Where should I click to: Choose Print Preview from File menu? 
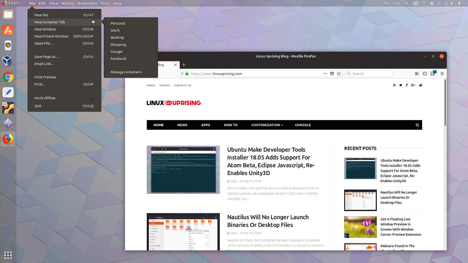pyautogui.click(x=64, y=77)
